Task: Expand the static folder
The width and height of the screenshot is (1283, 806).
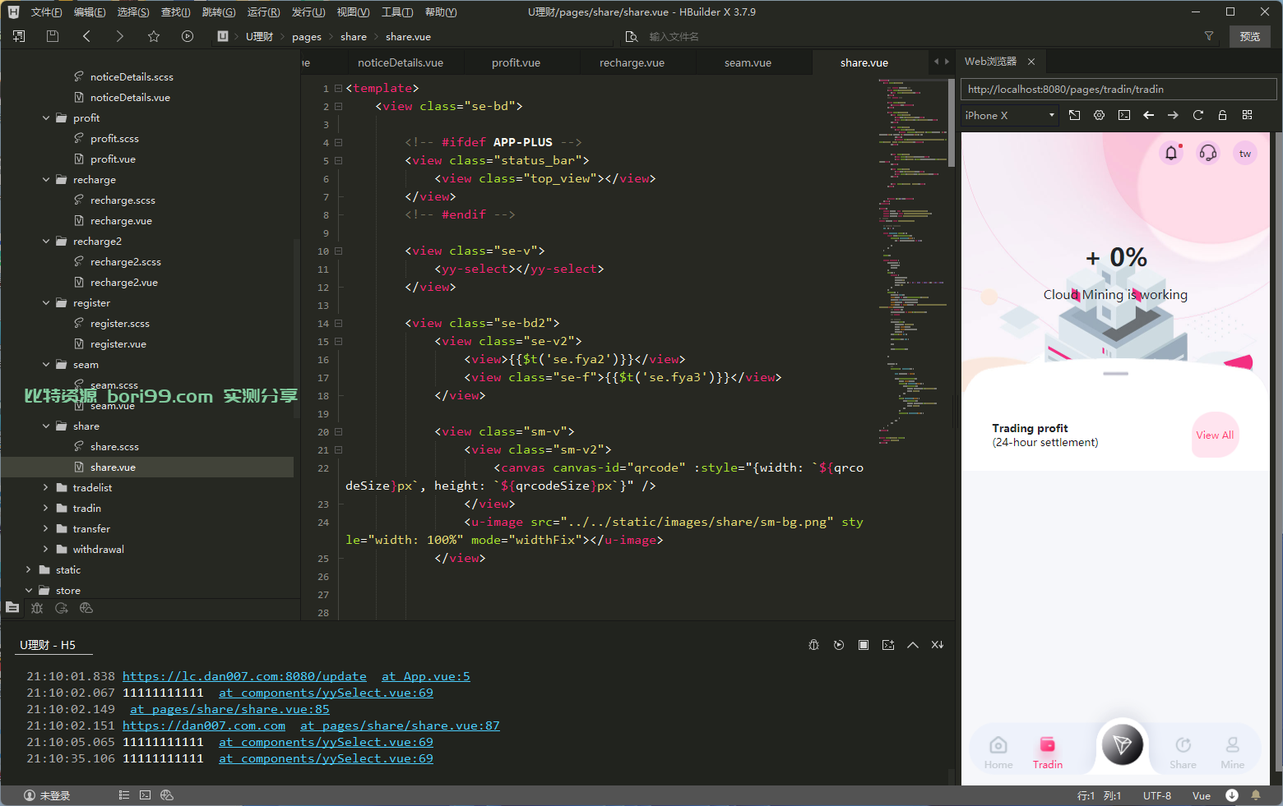Action: [x=29, y=570]
